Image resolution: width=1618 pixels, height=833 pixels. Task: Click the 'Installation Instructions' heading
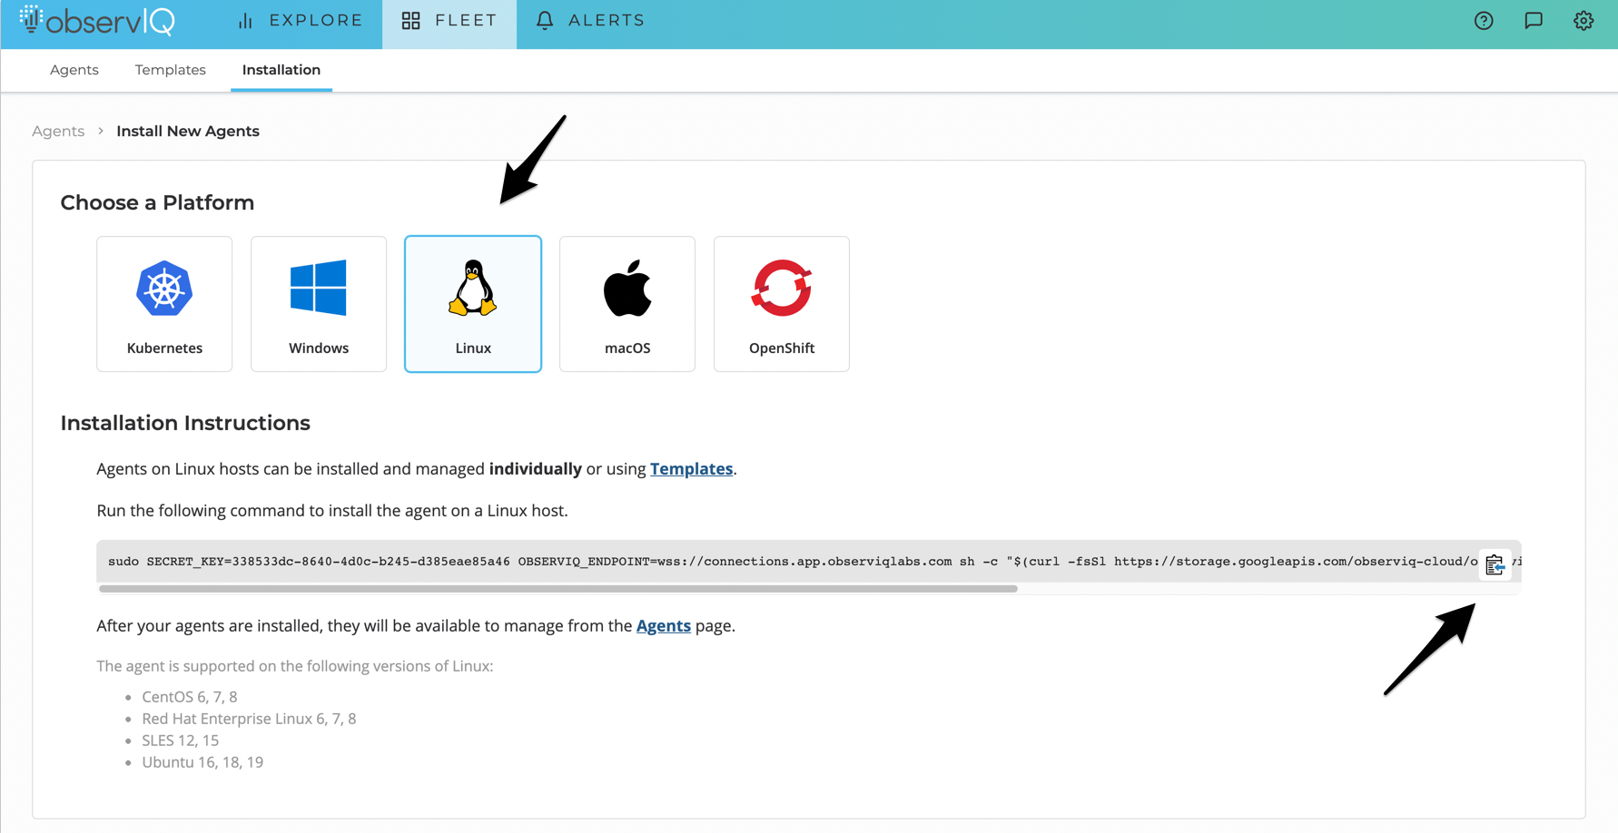tap(185, 423)
